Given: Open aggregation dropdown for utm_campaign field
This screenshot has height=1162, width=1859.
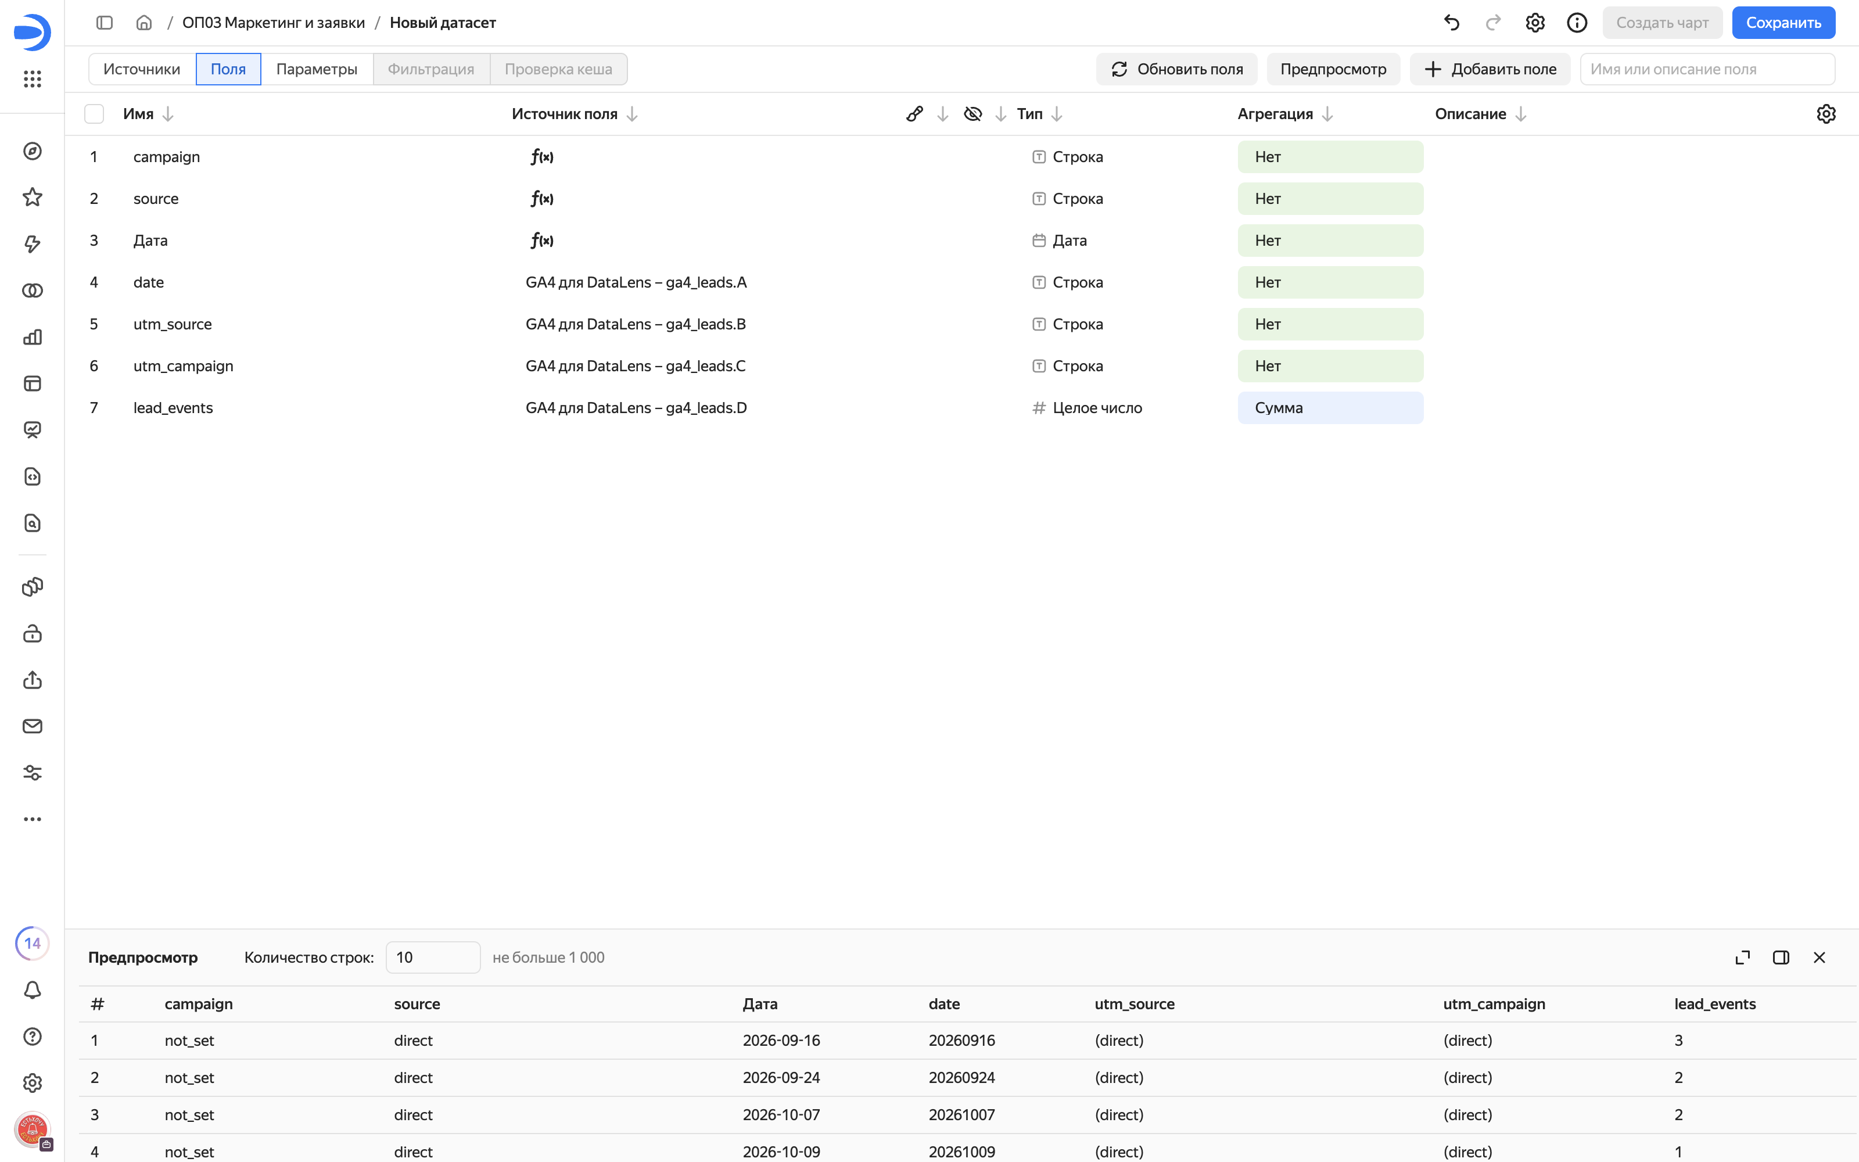Looking at the screenshot, I should point(1330,366).
